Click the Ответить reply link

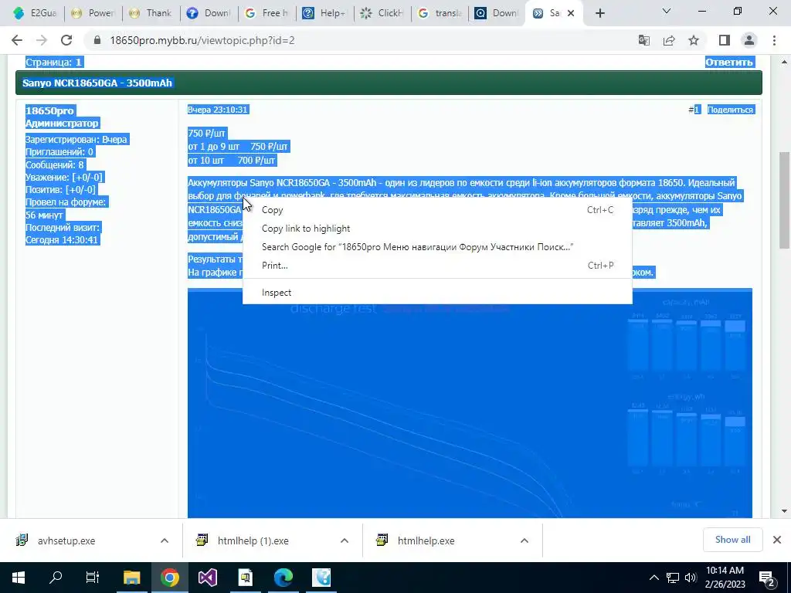729,62
